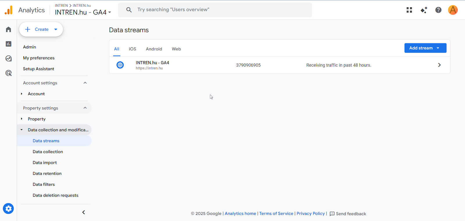Click the Data streams page heading
465x221 pixels.
pyautogui.click(x=129, y=30)
